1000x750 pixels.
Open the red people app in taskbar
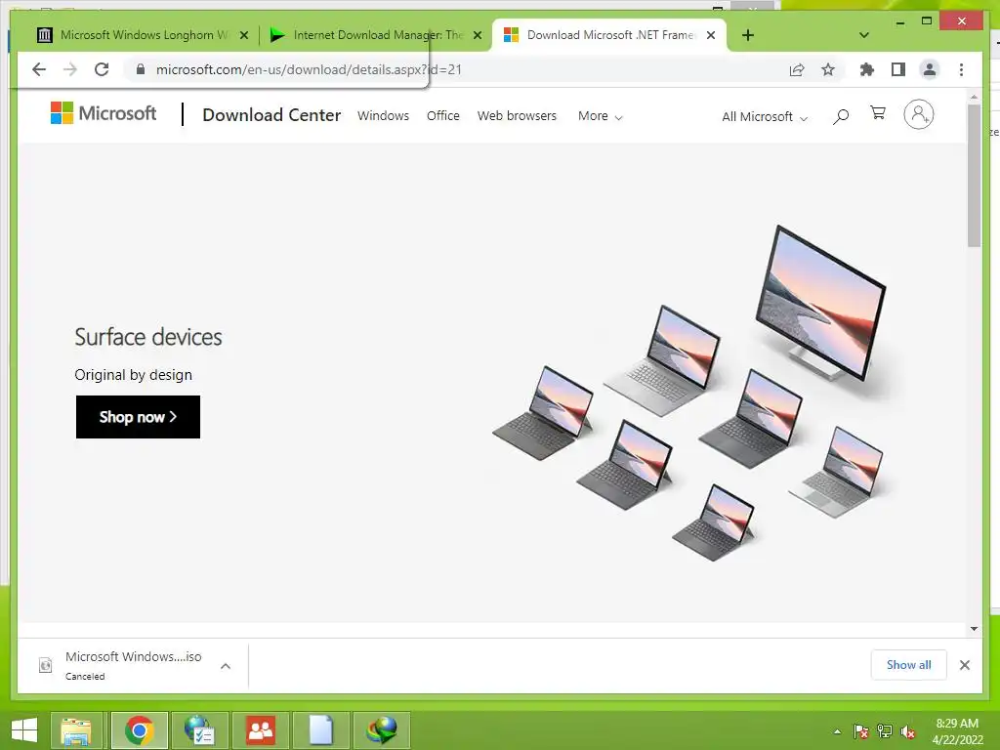coord(260,730)
